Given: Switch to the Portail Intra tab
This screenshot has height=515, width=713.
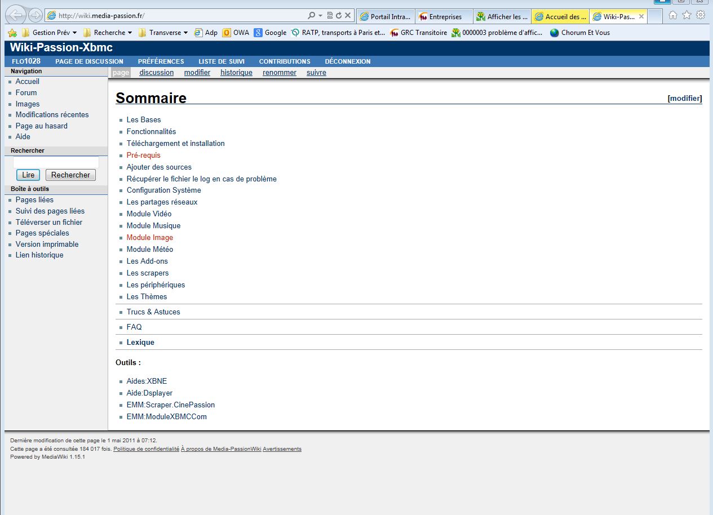Looking at the screenshot, I should coord(386,16).
